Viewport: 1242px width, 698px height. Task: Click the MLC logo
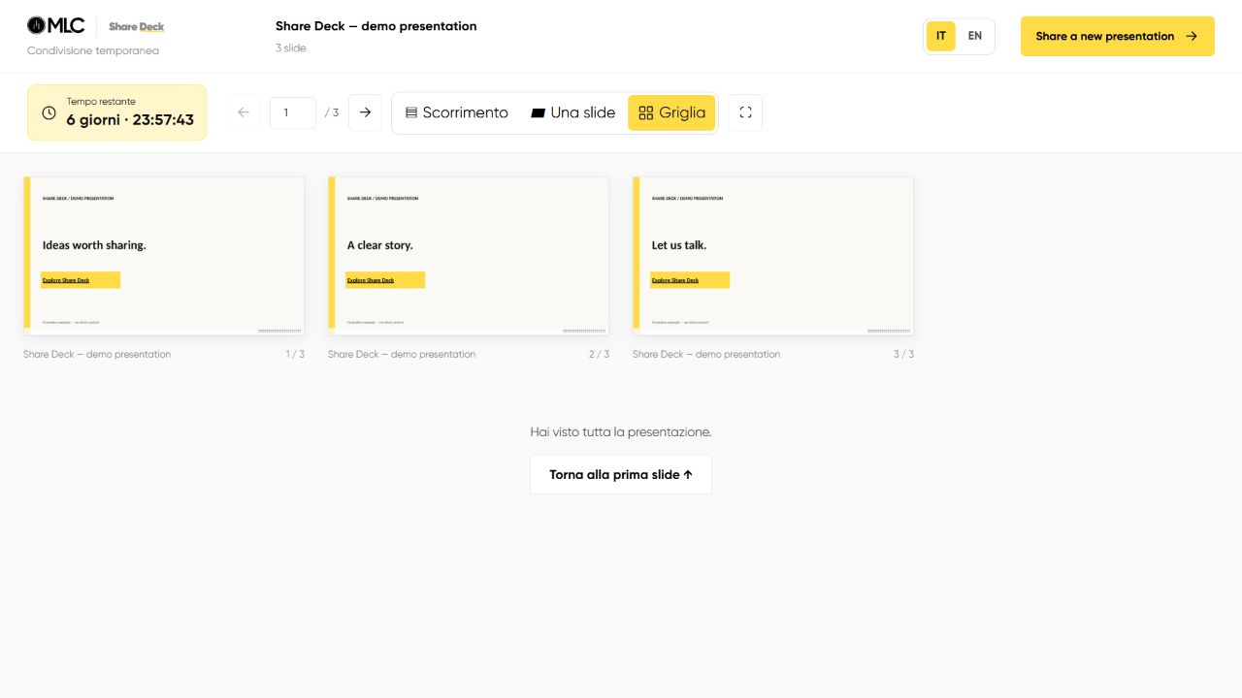point(55,26)
